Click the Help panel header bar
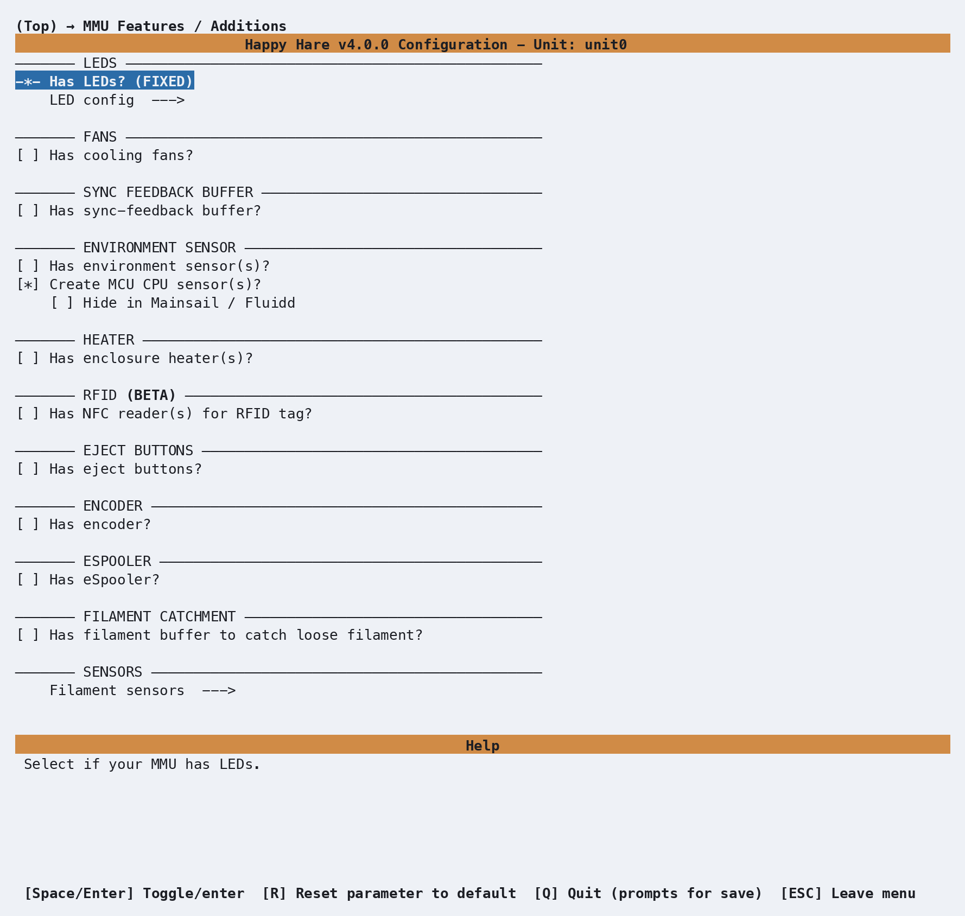965x916 pixels. pos(483,745)
